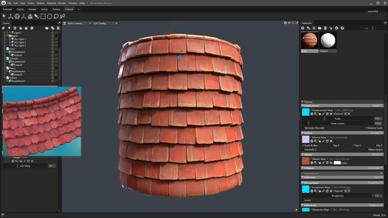Reload the normal map texture

(x=327, y=141)
